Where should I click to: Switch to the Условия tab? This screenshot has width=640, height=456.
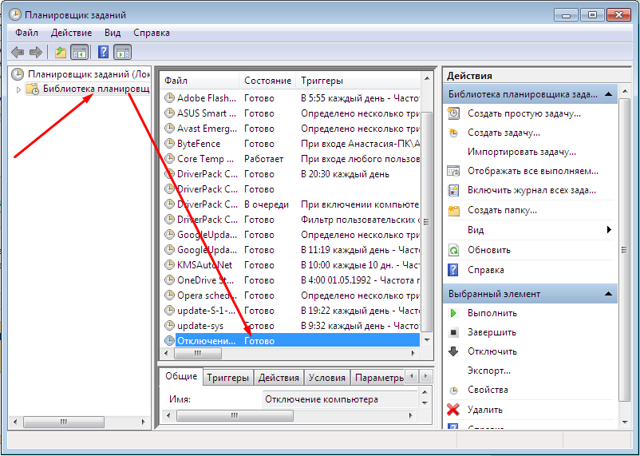[326, 378]
